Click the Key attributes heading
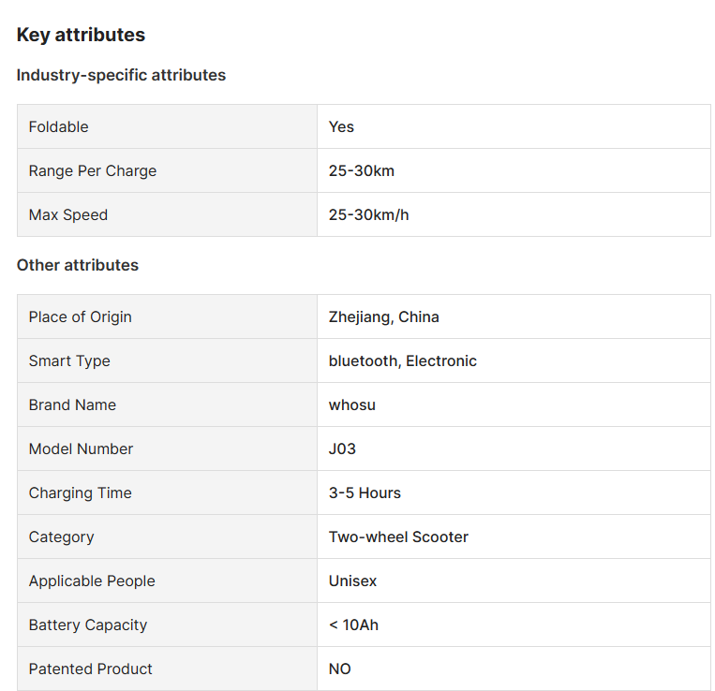 pyautogui.click(x=81, y=35)
